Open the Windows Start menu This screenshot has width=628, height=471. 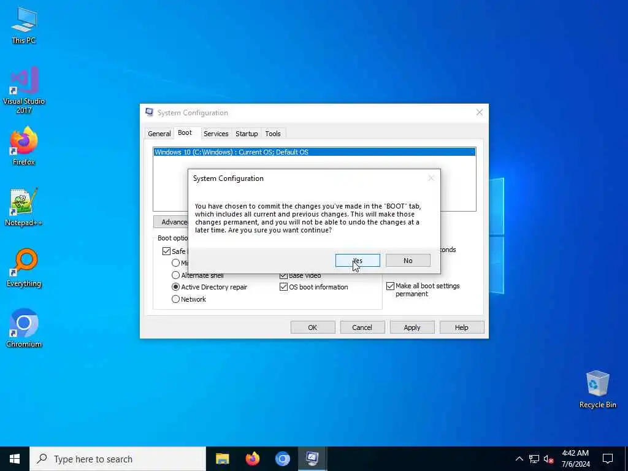(x=15, y=459)
